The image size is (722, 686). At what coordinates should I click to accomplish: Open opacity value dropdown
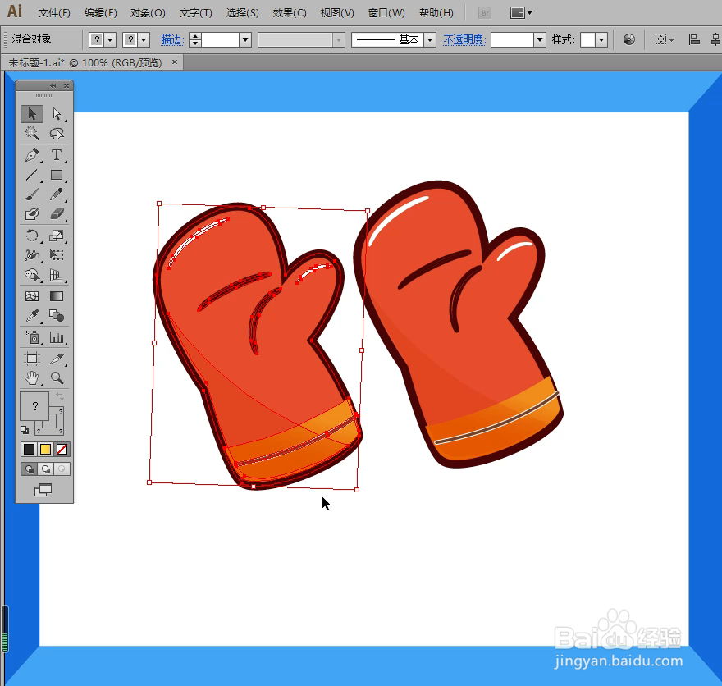pyautogui.click(x=540, y=40)
